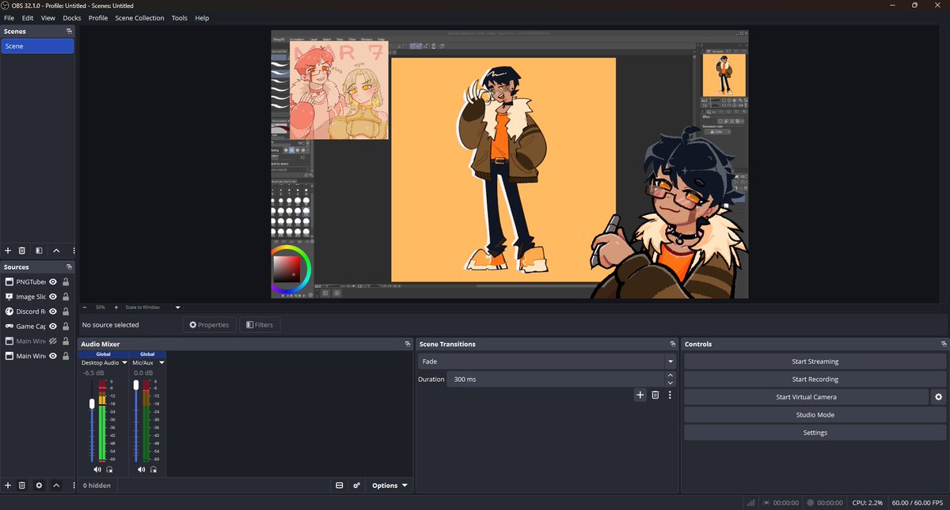Open the Edit menu
The image size is (950, 510).
click(28, 17)
